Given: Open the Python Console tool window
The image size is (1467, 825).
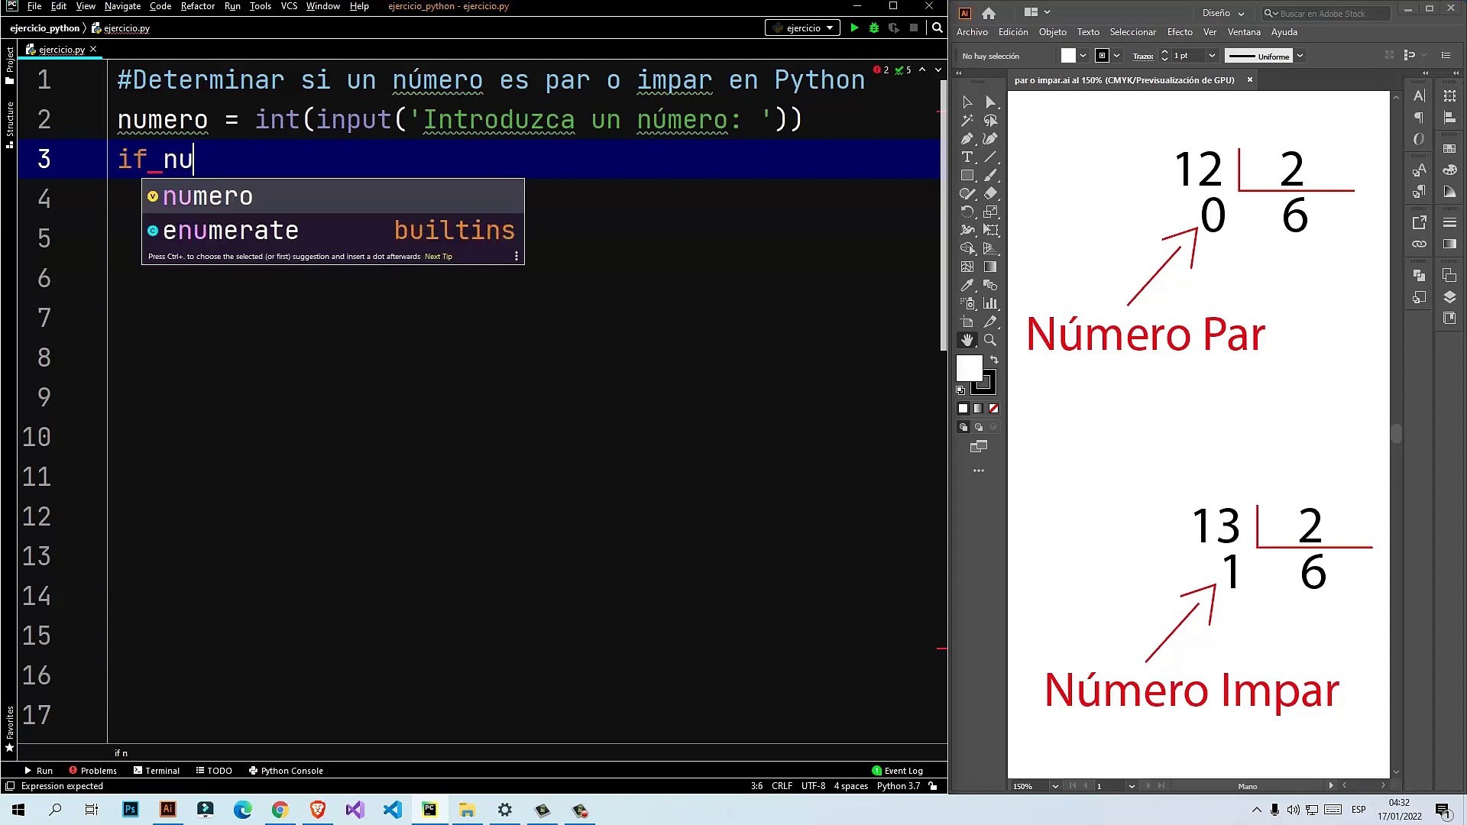Looking at the screenshot, I should pos(286,771).
